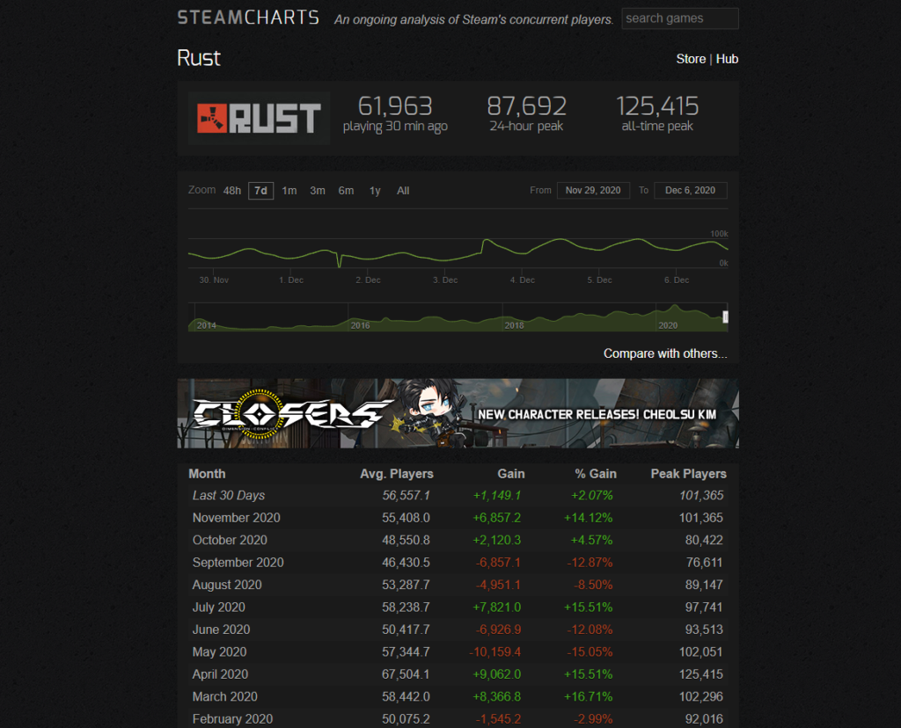Select 6m zoom range
Image resolution: width=901 pixels, height=728 pixels.
(x=346, y=191)
